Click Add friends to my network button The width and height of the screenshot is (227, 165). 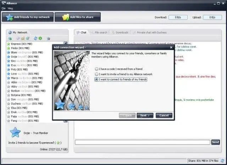click(28, 17)
